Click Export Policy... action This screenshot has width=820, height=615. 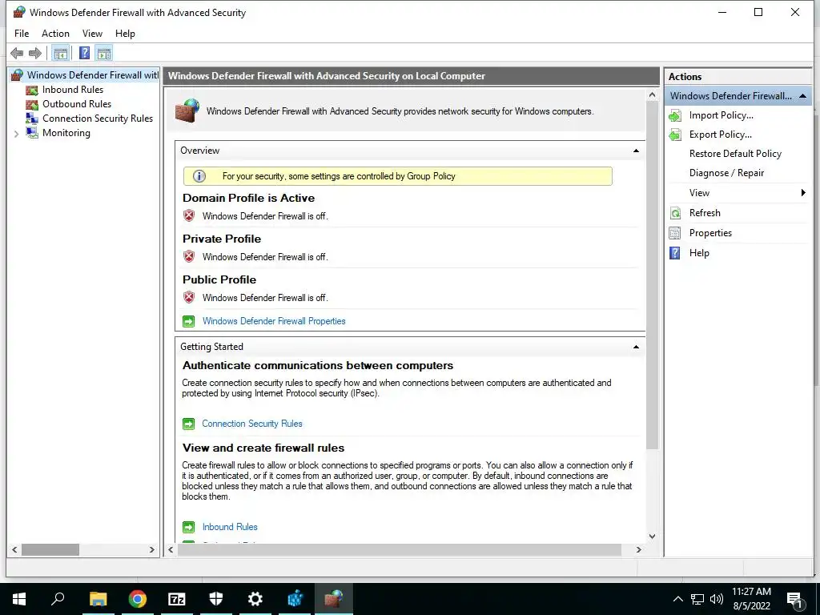click(x=721, y=135)
